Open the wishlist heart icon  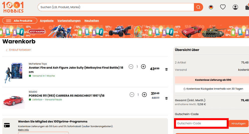pyautogui.click(x=223, y=7)
